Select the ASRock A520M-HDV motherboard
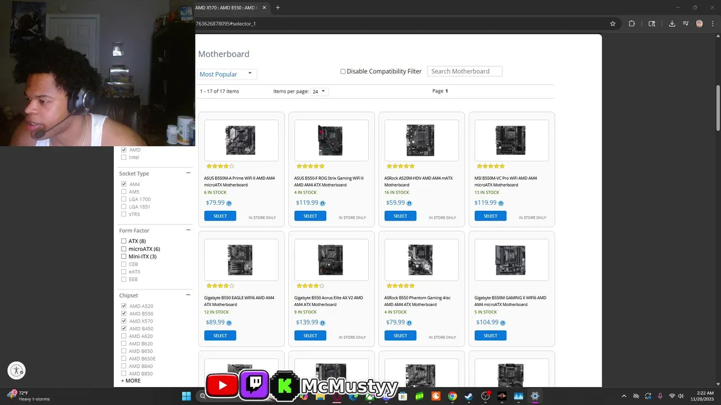Image resolution: width=721 pixels, height=405 pixels. (x=400, y=216)
